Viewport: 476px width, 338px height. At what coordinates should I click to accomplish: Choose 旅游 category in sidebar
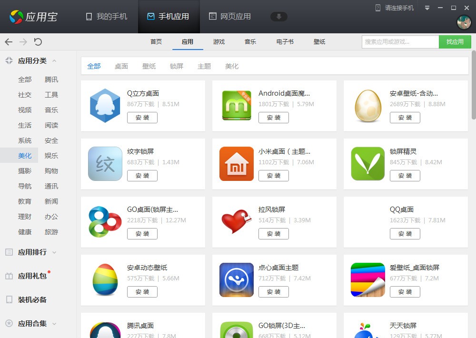pyautogui.click(x=51, y=232)
